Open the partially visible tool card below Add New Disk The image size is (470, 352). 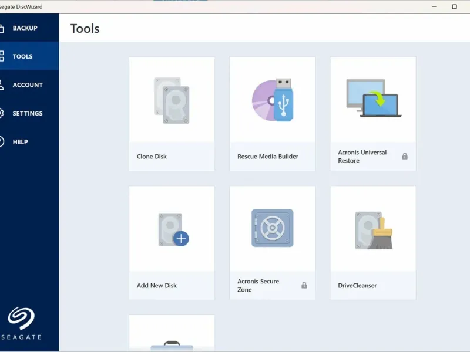click(x=172, y=333)
